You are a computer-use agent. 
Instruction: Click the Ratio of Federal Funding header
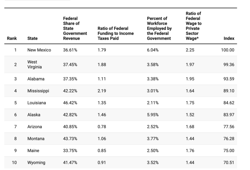[113, 33]
